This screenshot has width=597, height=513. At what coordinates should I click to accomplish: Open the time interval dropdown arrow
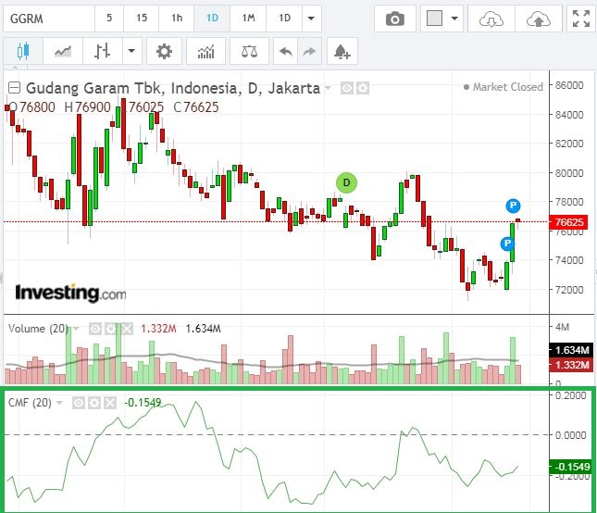coord(311,19)
